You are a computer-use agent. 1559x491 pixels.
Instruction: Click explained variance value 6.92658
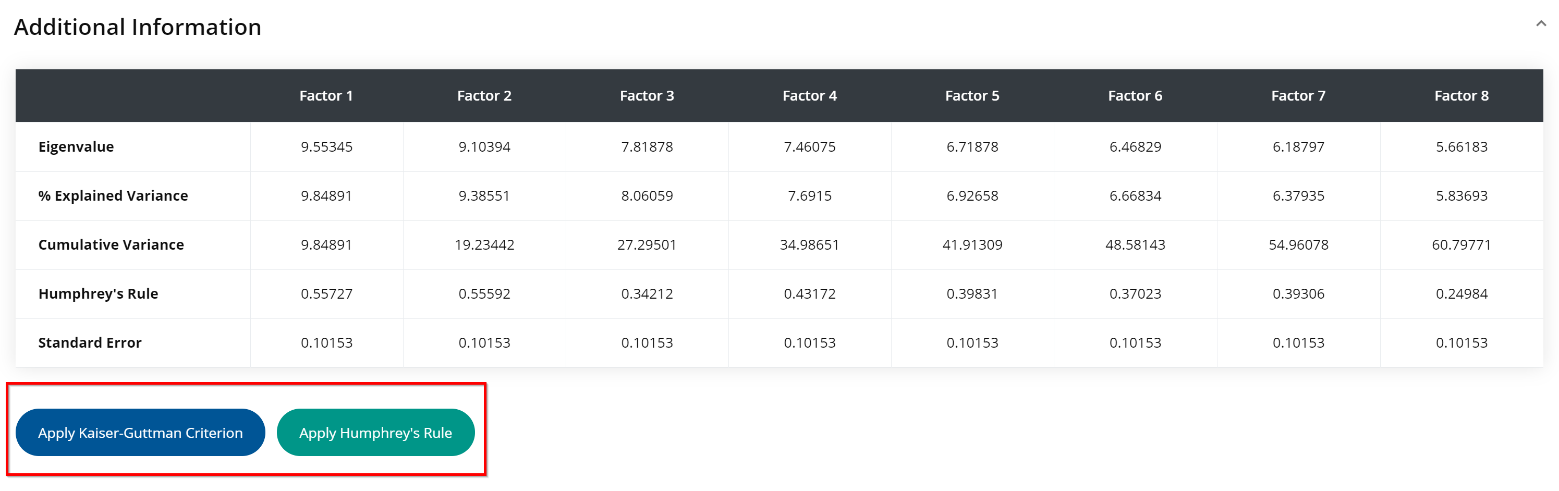(x=972, y=195)
